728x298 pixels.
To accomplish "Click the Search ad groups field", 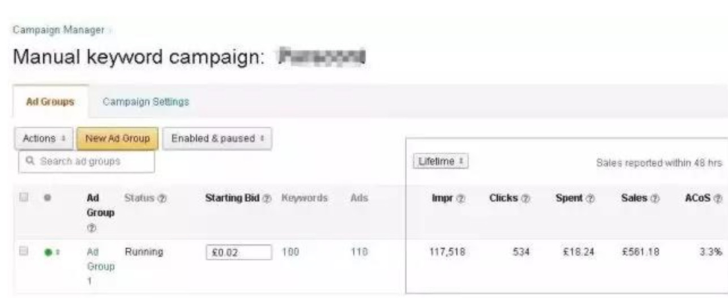I will click(87, 161).
